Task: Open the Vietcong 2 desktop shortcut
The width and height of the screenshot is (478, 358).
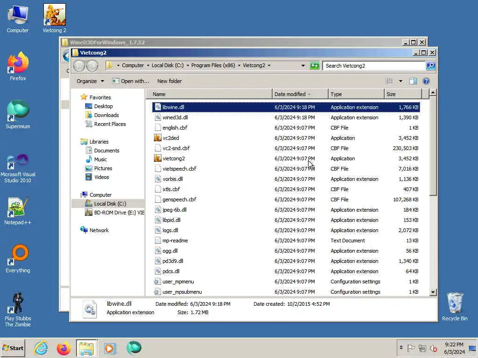Action: [54, 18]
